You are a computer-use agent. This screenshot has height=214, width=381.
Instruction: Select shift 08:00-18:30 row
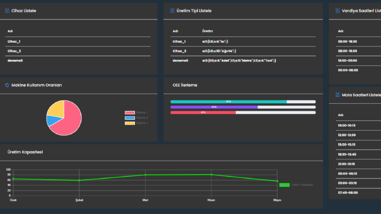pyautogui.click(x=358, y=41)
